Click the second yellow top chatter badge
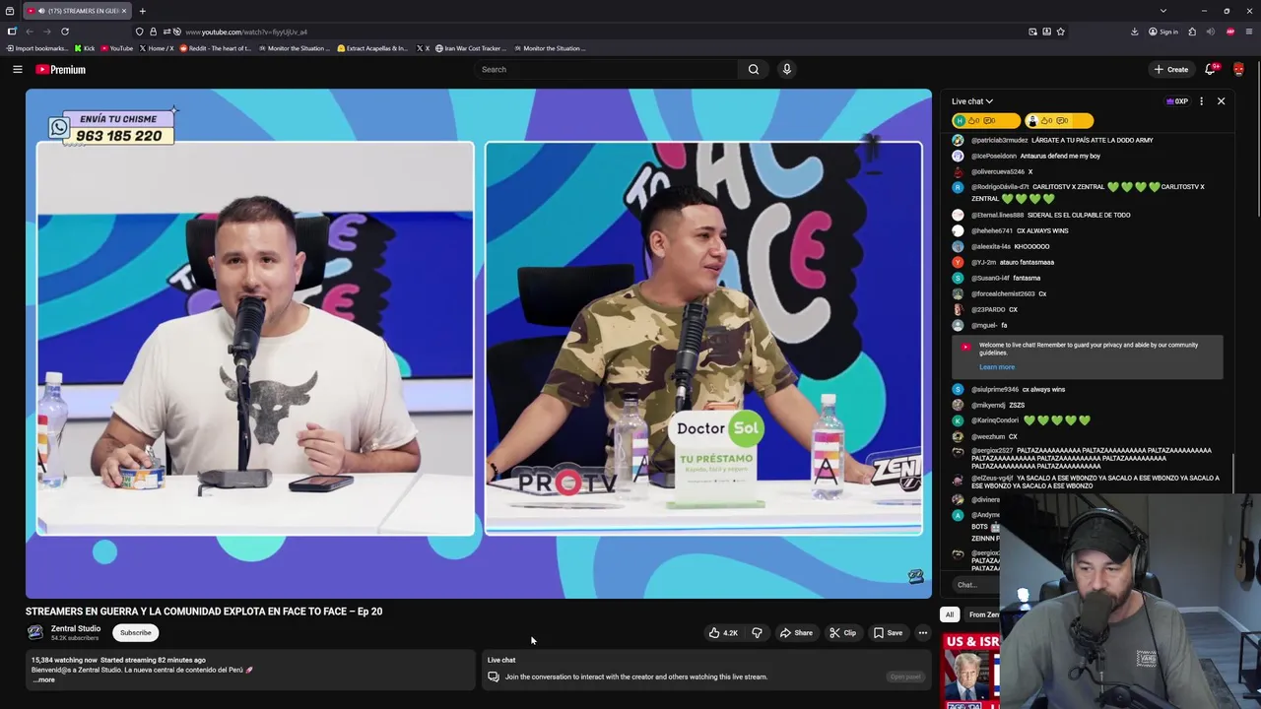 1059,120
